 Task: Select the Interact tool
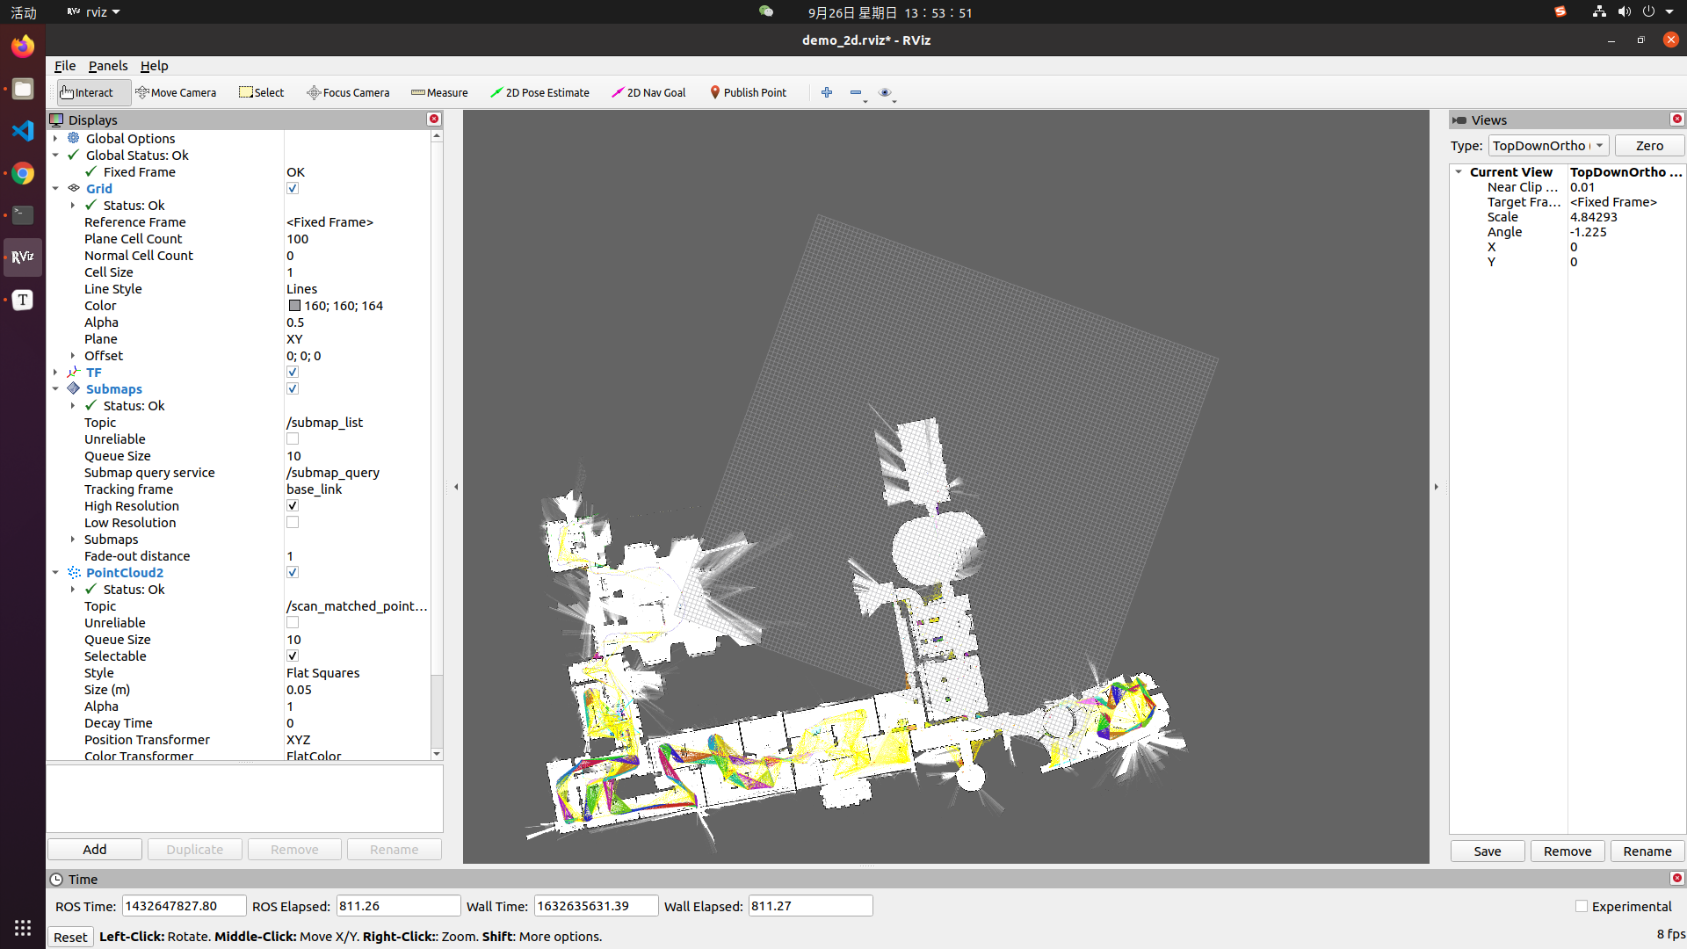(x=91, y=92)
